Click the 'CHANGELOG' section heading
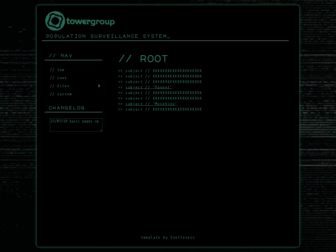This screenshot has height=252, width=336. click(67, 108)
